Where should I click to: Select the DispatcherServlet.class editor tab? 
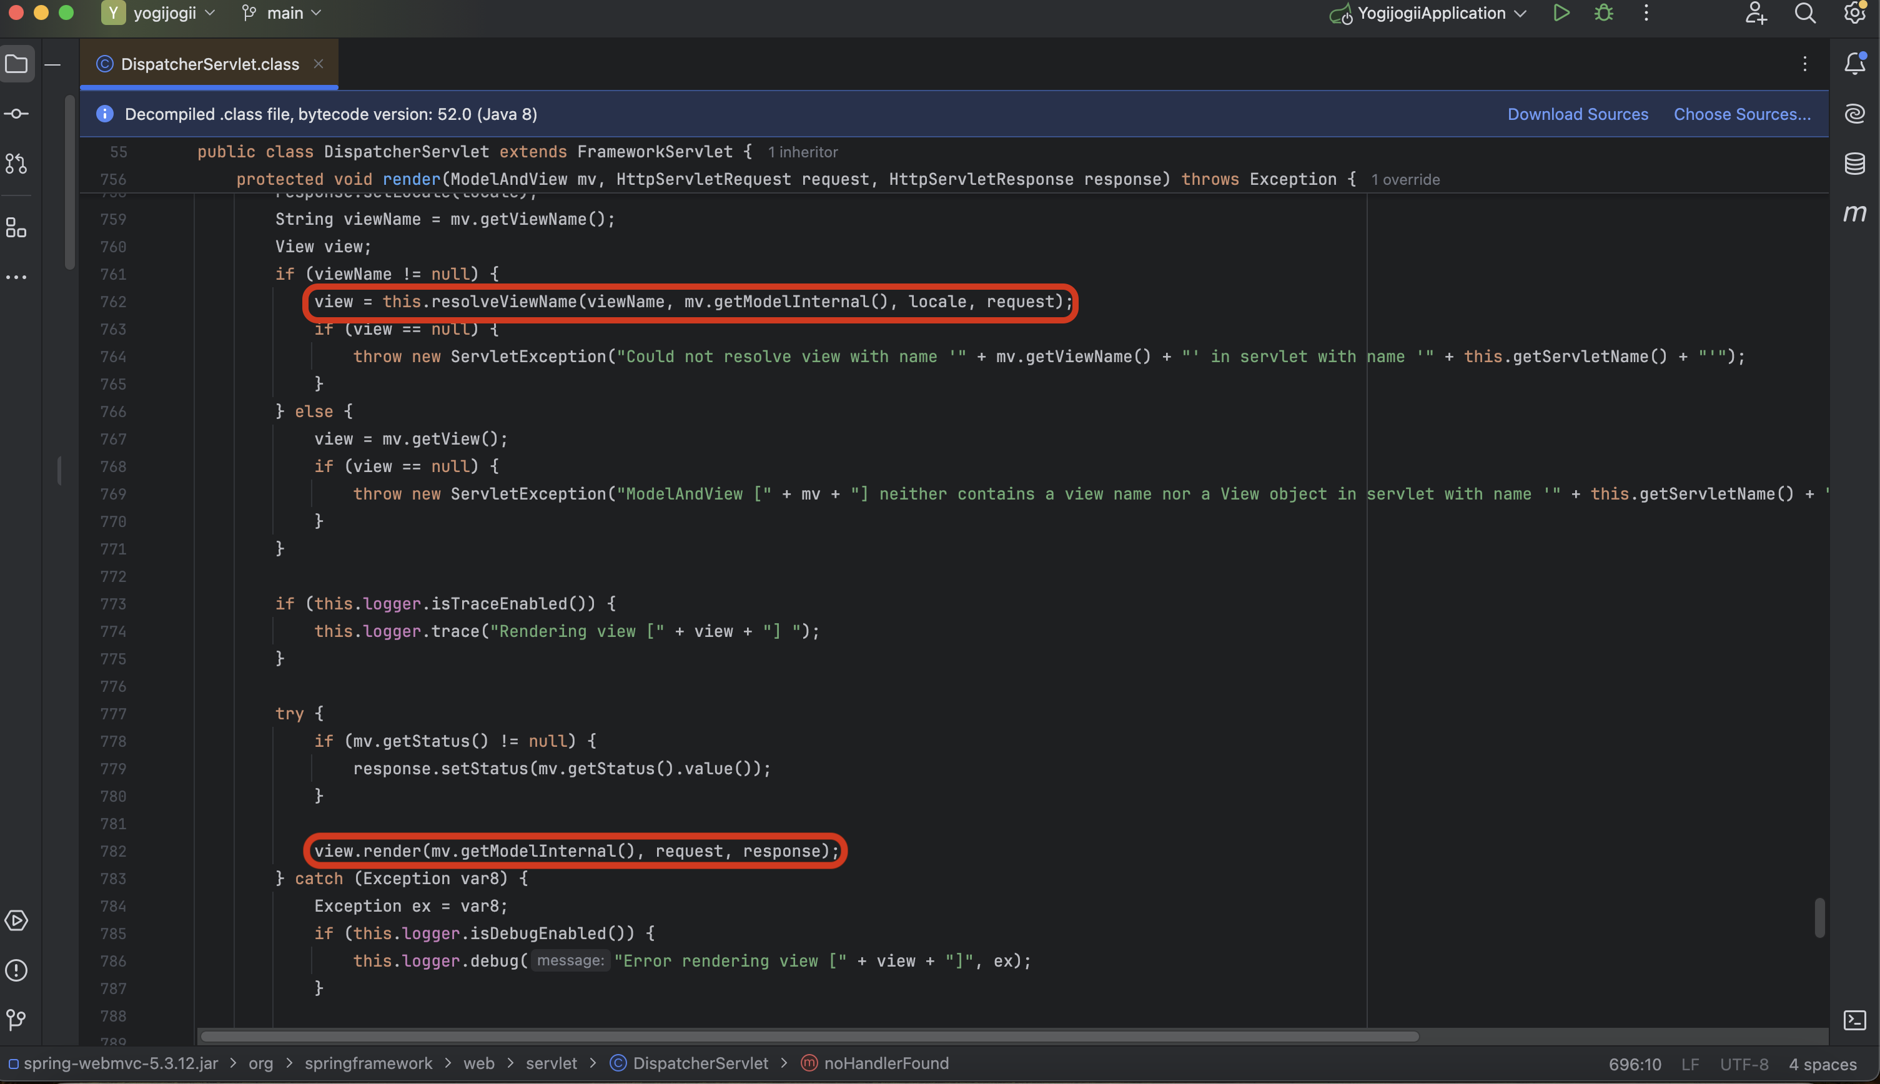point(209,64)
